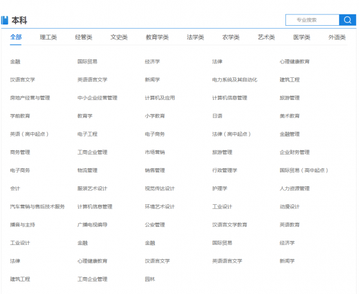Open the 企业财务管理 link
Viewport: 359px width, 294px height.
pos(294,152)
